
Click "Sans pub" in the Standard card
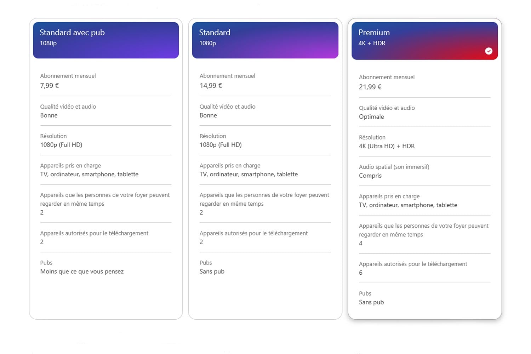[x=212, y=272]
